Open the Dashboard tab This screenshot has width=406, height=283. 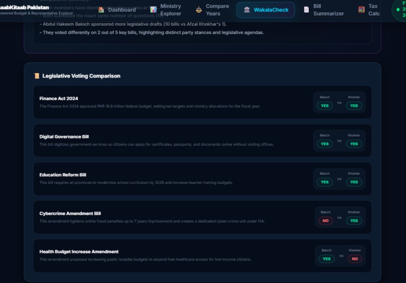tap(117, 10)
